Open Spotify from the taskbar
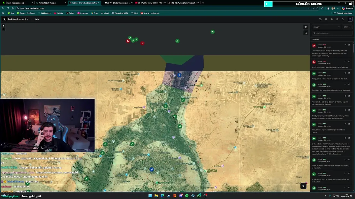Image resolution: width=355 pixels, height=199 pixels. [x=187, y=196]
